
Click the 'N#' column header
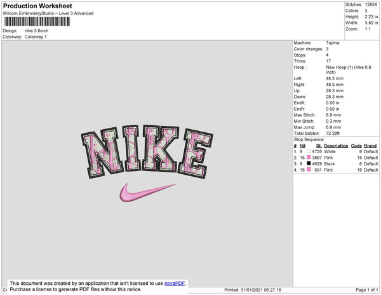pos(302,146)
